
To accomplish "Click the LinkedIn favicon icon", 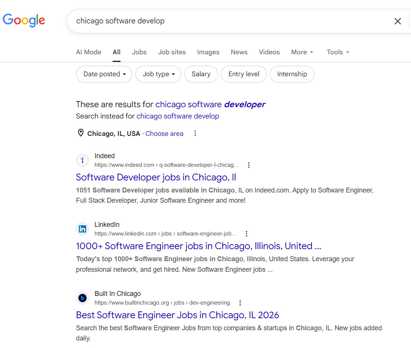I will click(83, 229).
